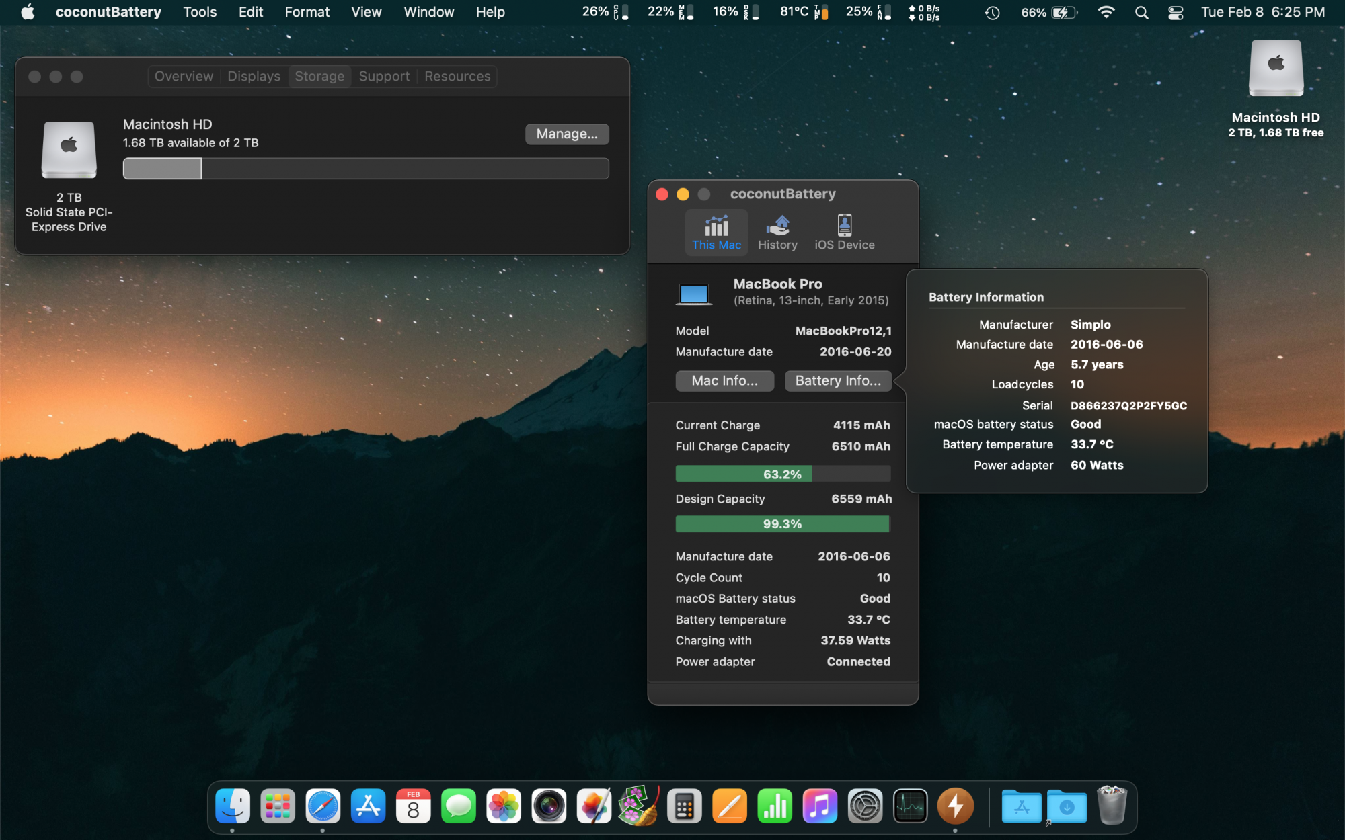Switch to the Overview tab

(x=184, y=76)
